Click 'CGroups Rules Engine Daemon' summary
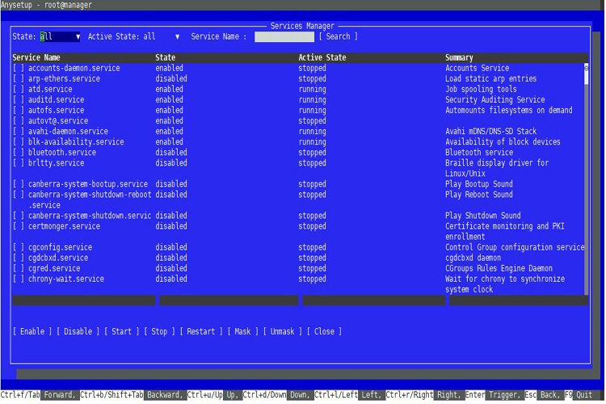The height and width of the screenshot is (404, 606). (x=499, y=268)
